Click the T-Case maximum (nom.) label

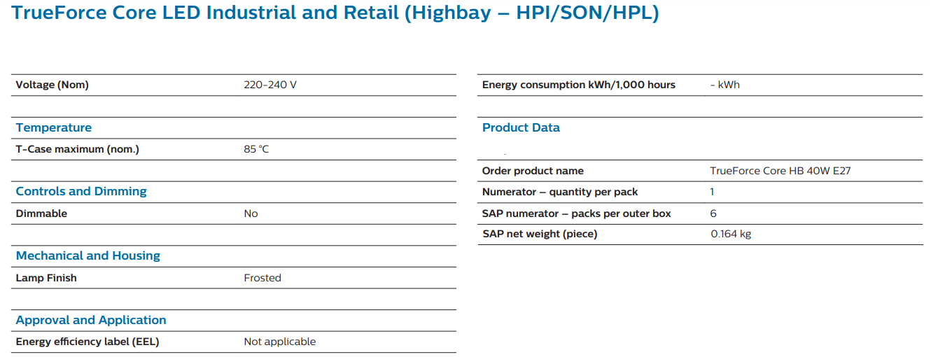[78, 149]
